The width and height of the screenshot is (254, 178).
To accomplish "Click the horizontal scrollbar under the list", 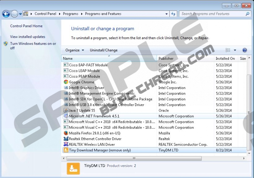I will (x=134, y=158).
